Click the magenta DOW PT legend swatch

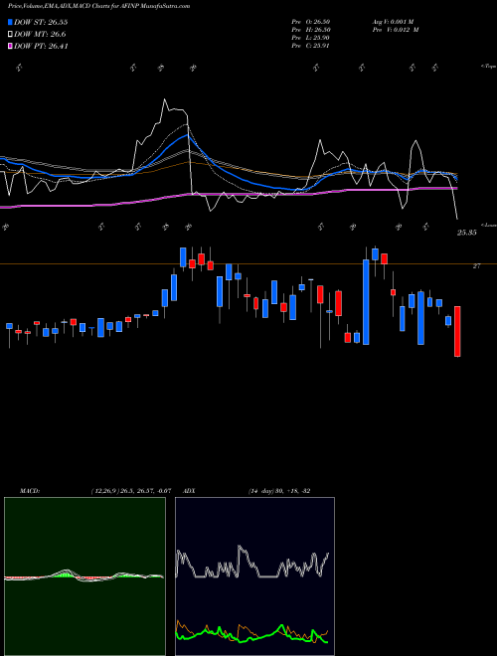click(x=10, y=46)
